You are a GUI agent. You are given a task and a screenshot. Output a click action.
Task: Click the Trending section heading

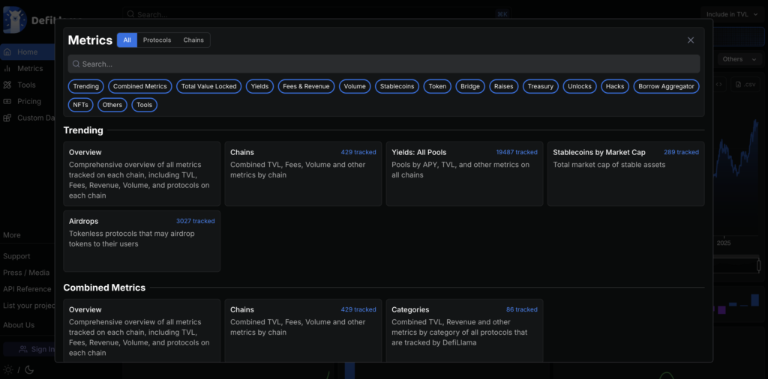point(83,130)
